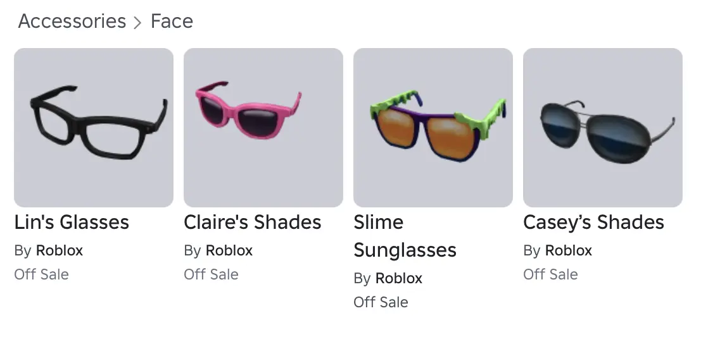The height and width of the screenshot is (349, 708).
Task: Open the Claire's Shades title link
Action: click(x=253, y=223)
